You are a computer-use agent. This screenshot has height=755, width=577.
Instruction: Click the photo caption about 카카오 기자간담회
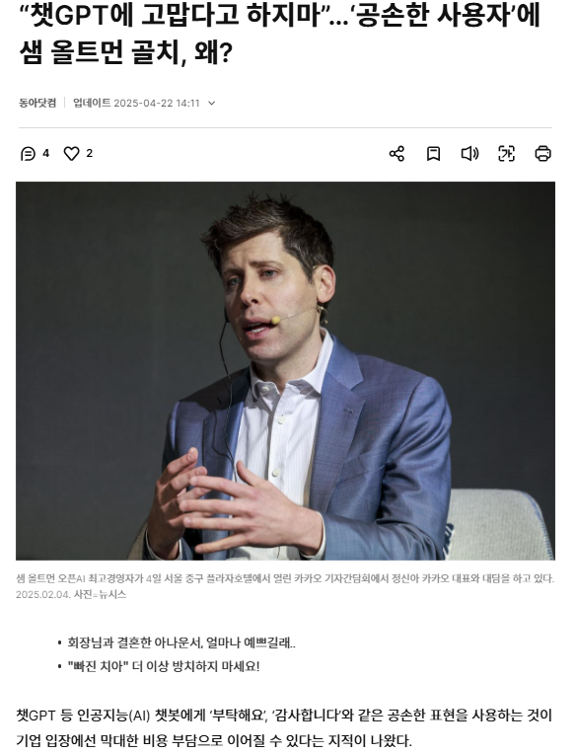tap(285, 586)
